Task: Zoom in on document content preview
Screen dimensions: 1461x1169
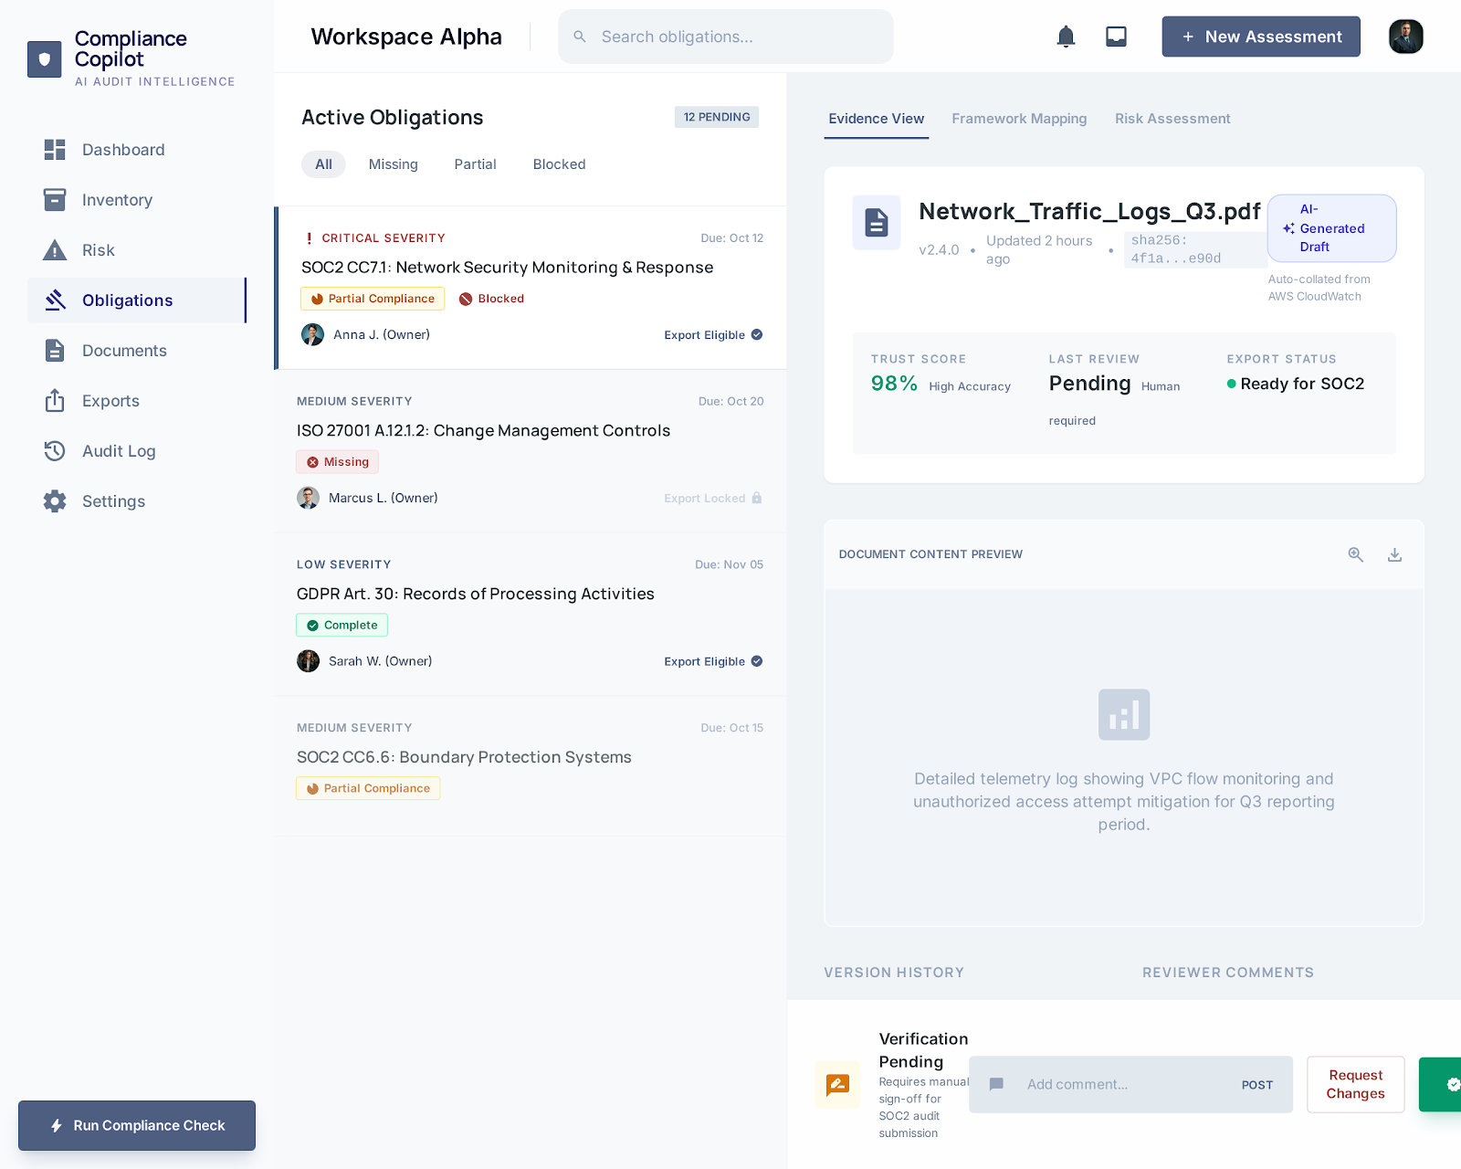Action: click(1356, 554)
